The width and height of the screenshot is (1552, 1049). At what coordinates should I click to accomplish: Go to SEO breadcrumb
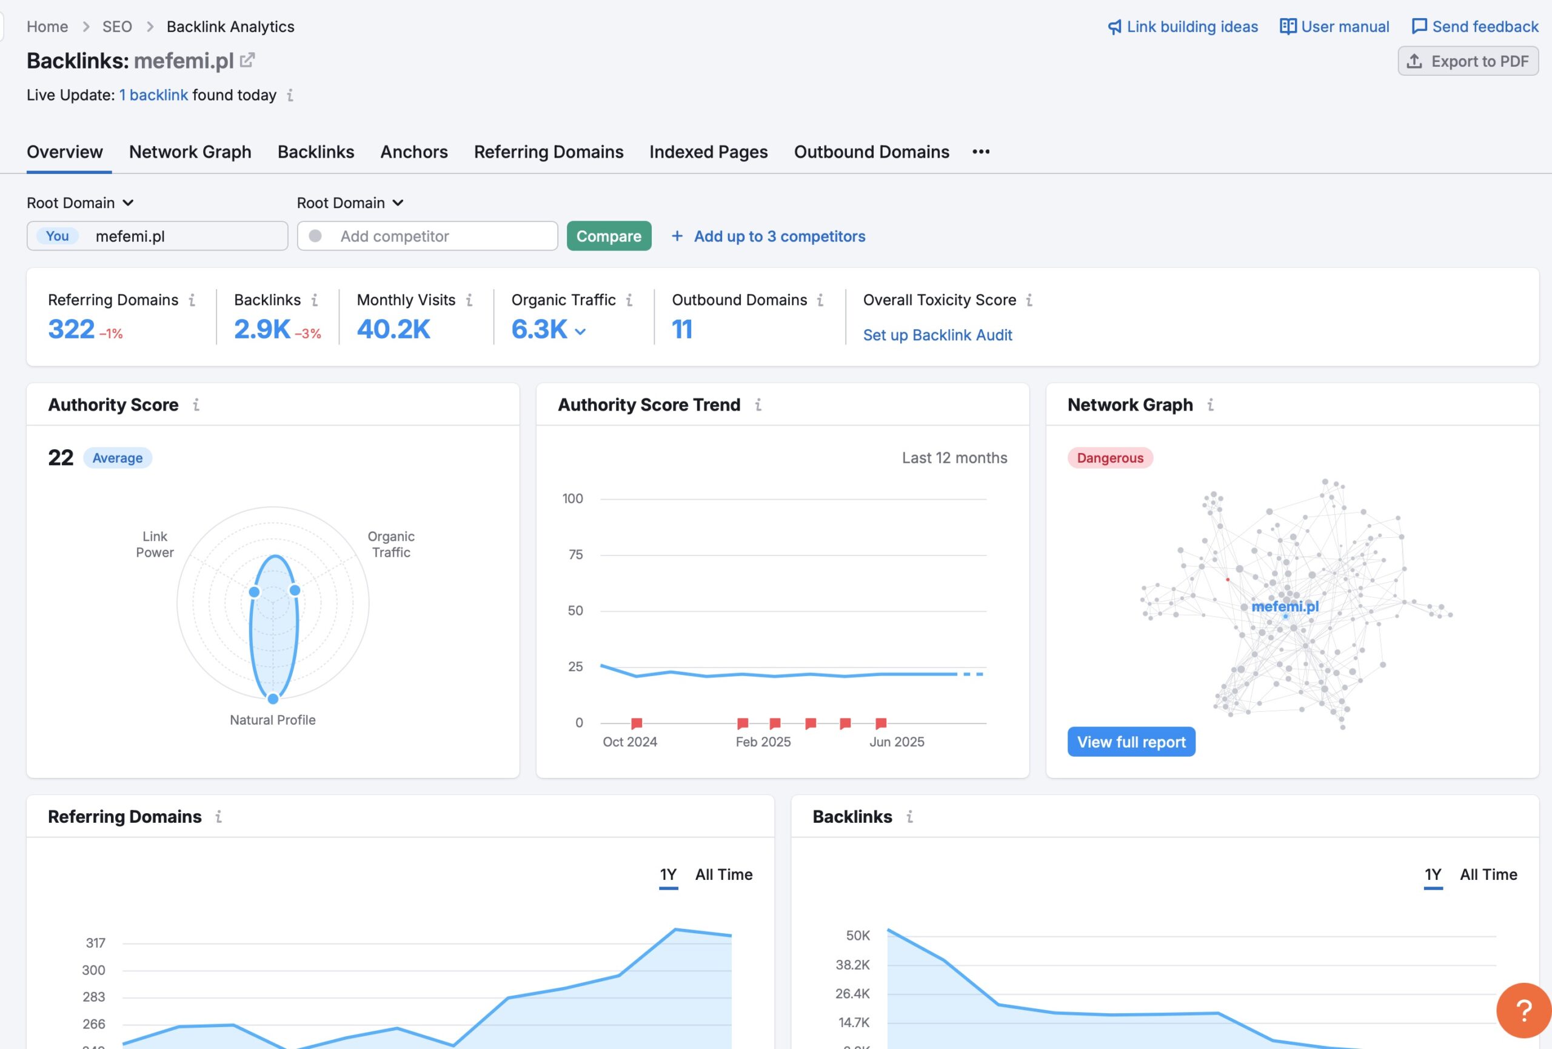point(117,27)
